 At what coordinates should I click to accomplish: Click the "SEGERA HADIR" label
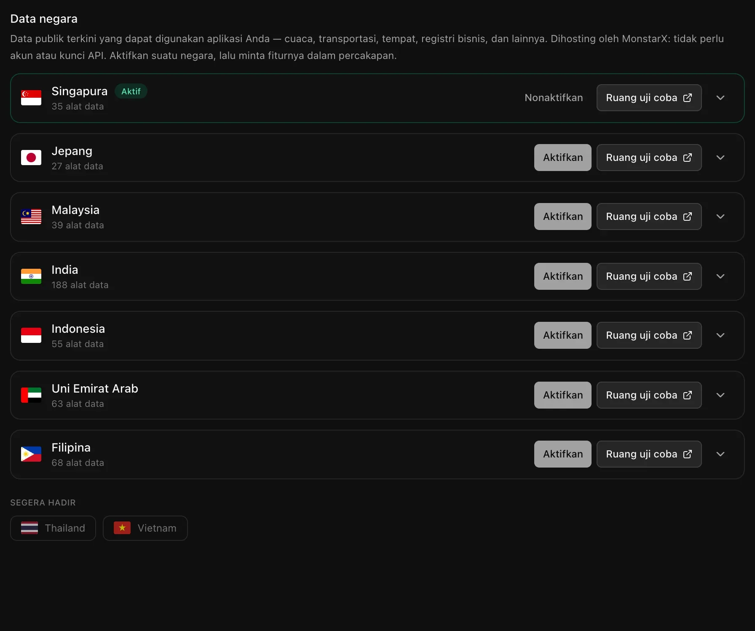[43, 503]
